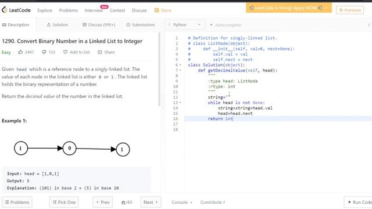Click the Description tab icon

point(4,24)
